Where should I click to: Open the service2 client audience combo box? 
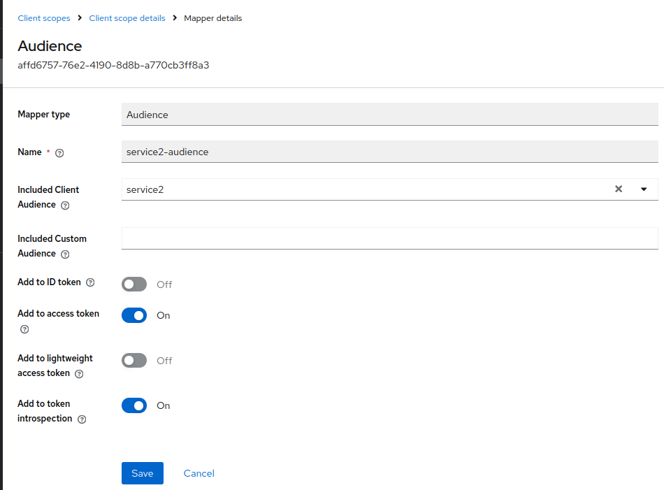click(363, 189)
